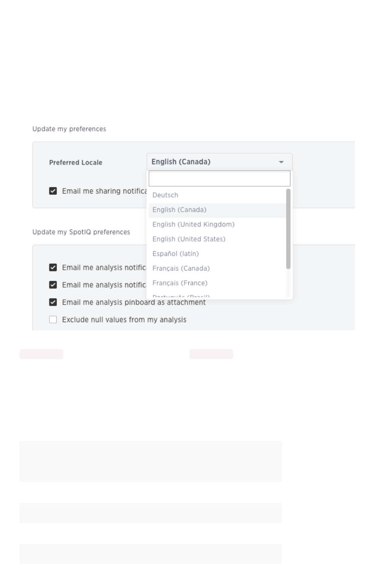Select the partially visible Português option
Image resolution: width=374 pixels, height=582 pixels.
(181, 296)
